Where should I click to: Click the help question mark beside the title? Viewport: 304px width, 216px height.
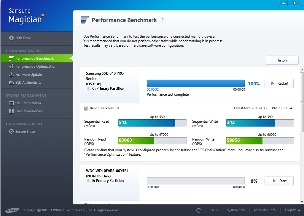click(163, 20)
